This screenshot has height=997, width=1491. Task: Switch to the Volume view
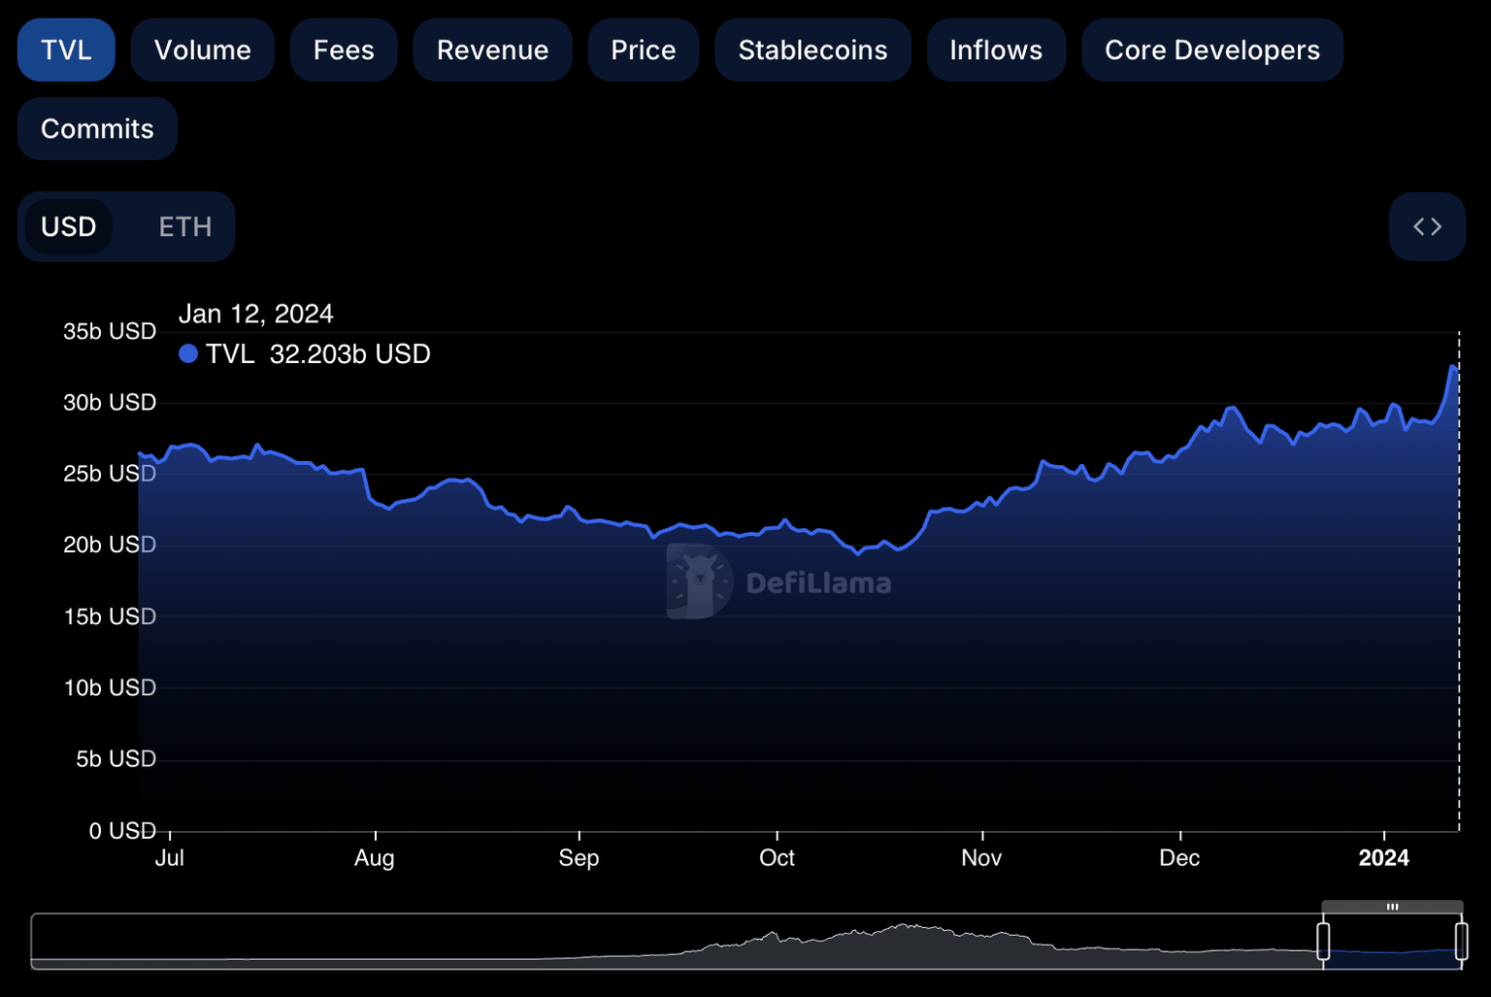tap(202, 50)
